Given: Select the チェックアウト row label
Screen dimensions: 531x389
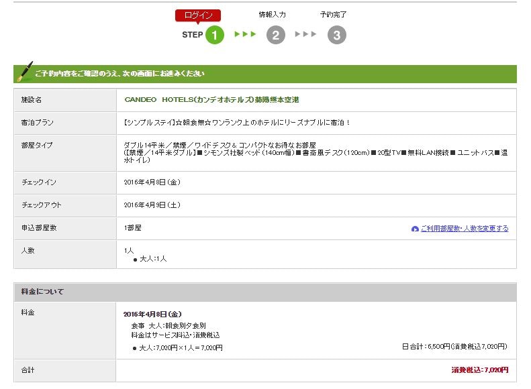Looking at the screenshot, I should click(42, 205).
